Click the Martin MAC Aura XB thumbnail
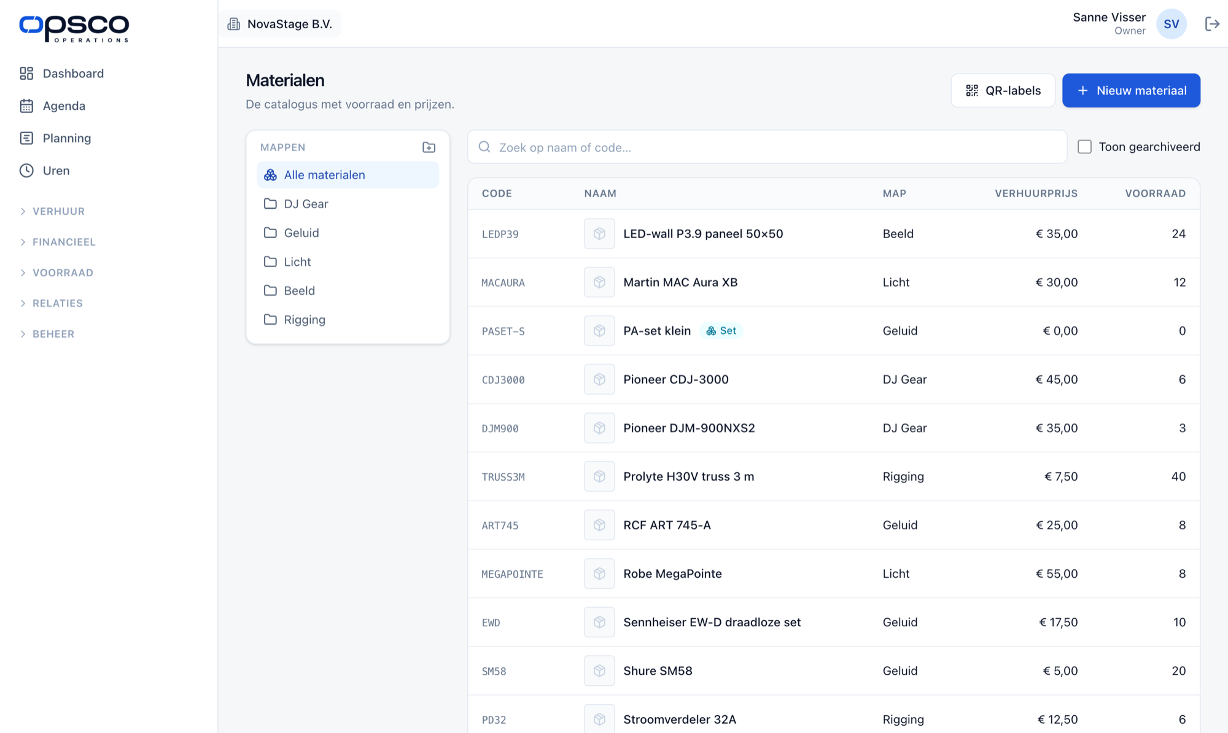 pyautogui.click(x=599, y=282)
